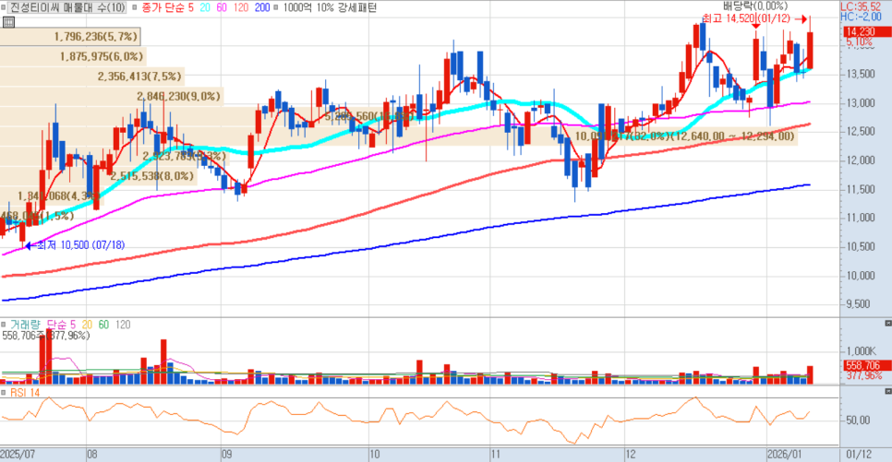Viewport: 892px width, 462px height.
Task: Collapse the RSI pane with its corner button
Action: pyautogui.click(x=888, y=391)
